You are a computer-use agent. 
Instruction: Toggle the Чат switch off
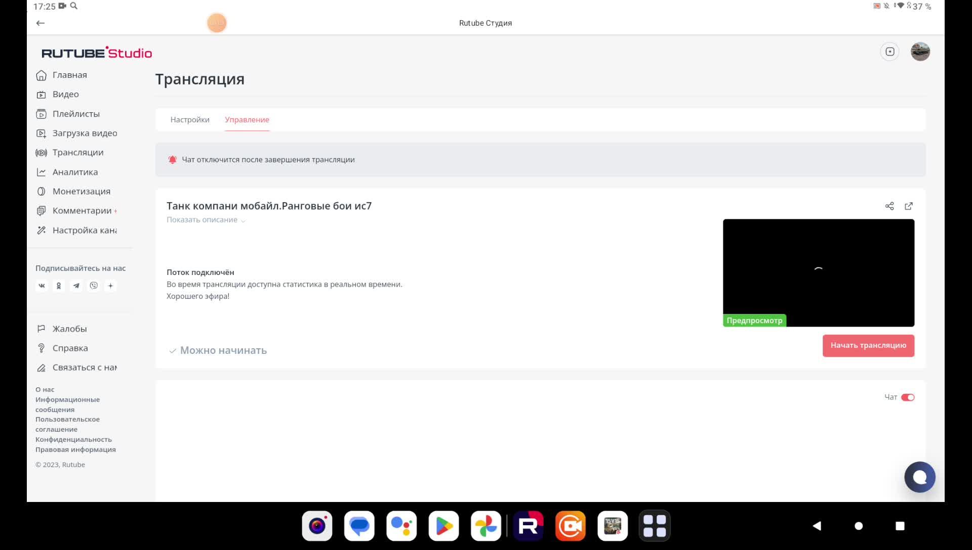tap(908, 397)
